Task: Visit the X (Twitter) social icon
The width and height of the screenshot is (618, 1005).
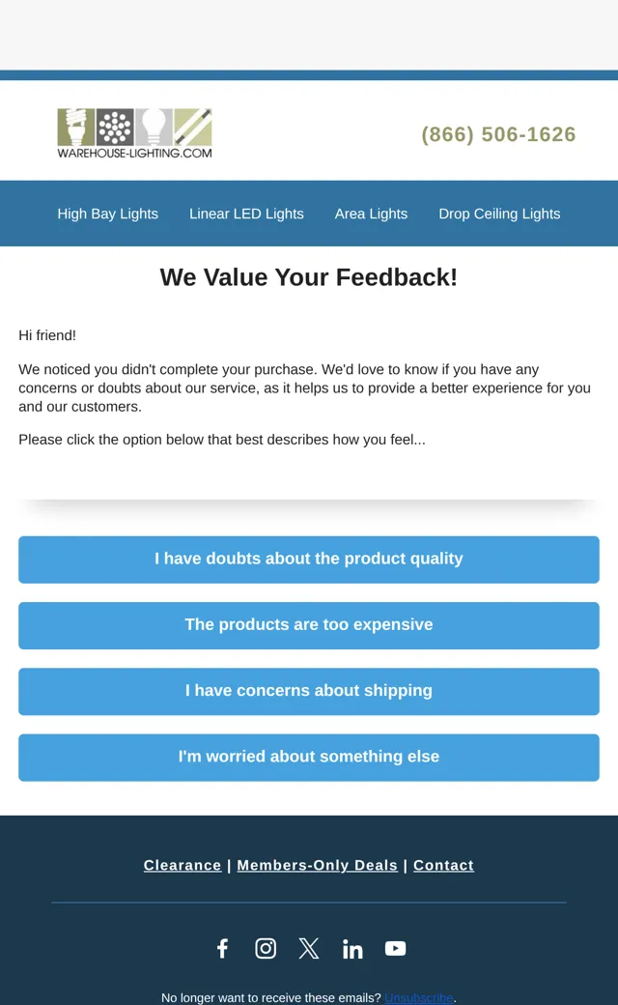Action: 309,948
